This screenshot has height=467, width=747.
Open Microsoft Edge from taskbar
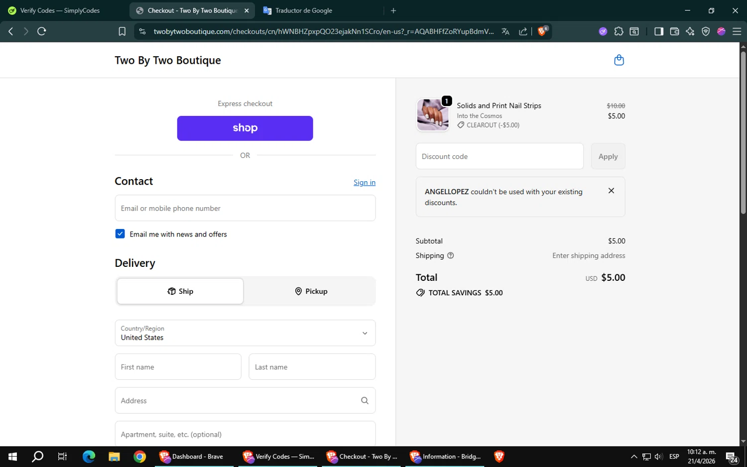[89, 457]
